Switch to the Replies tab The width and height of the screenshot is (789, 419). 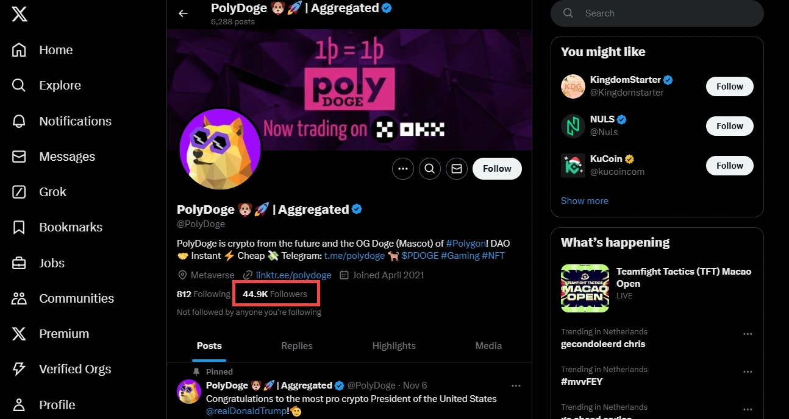pos(297,346)
